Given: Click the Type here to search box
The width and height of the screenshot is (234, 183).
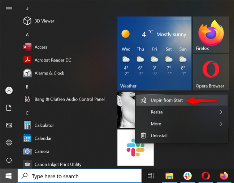Looking at the screenshot, I should pyautogui.click(x=80, y=176).
